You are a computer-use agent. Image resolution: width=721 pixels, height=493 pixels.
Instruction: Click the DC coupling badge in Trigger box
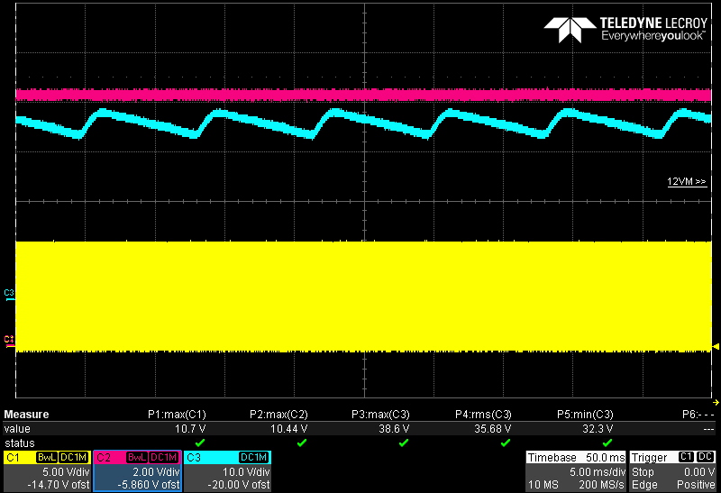(x=706, y=457)
